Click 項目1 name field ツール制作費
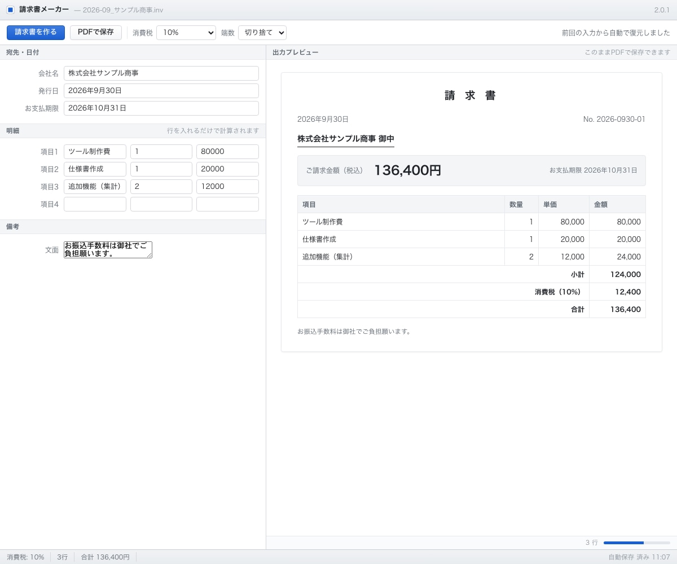Screen dimensions: 677x564 (x=95, y=152)
